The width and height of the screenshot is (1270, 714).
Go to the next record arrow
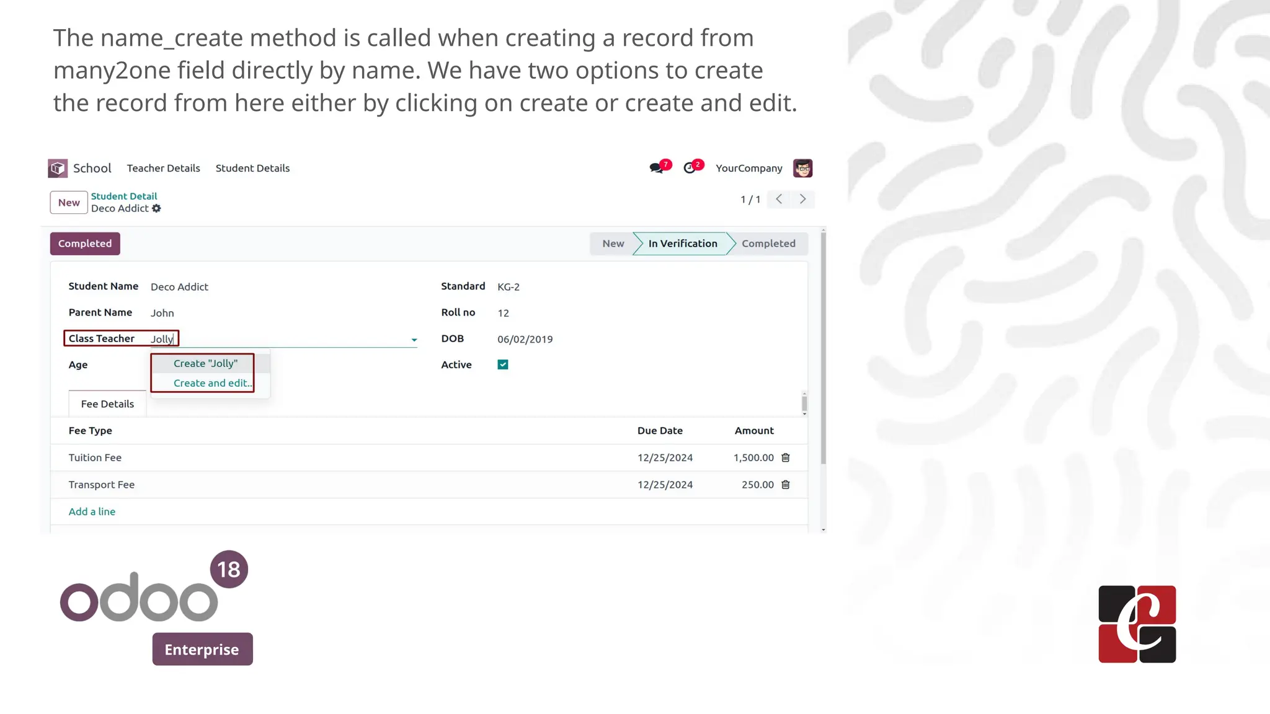(x=802, y=199)
